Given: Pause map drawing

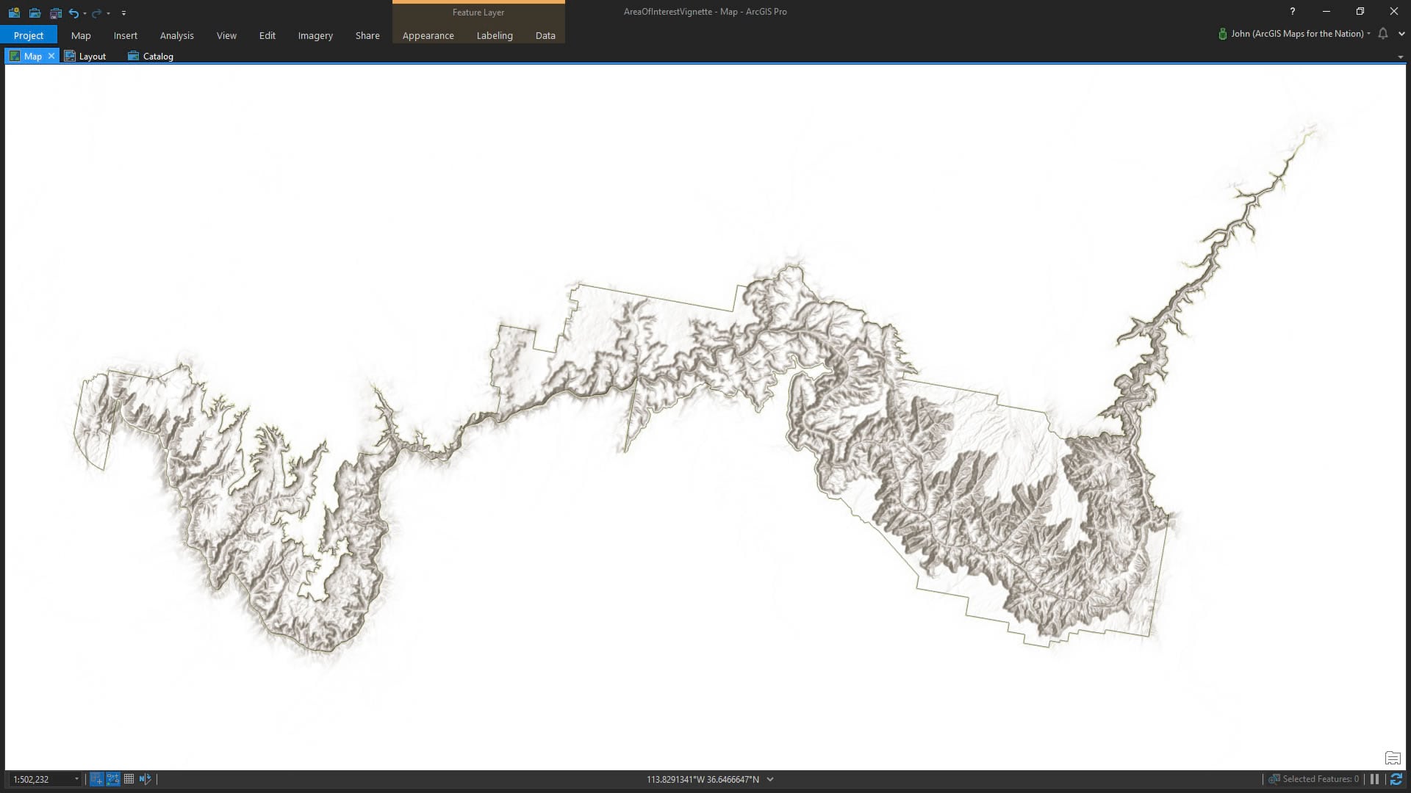Looking at the screenshot, I should [1374, 779].
